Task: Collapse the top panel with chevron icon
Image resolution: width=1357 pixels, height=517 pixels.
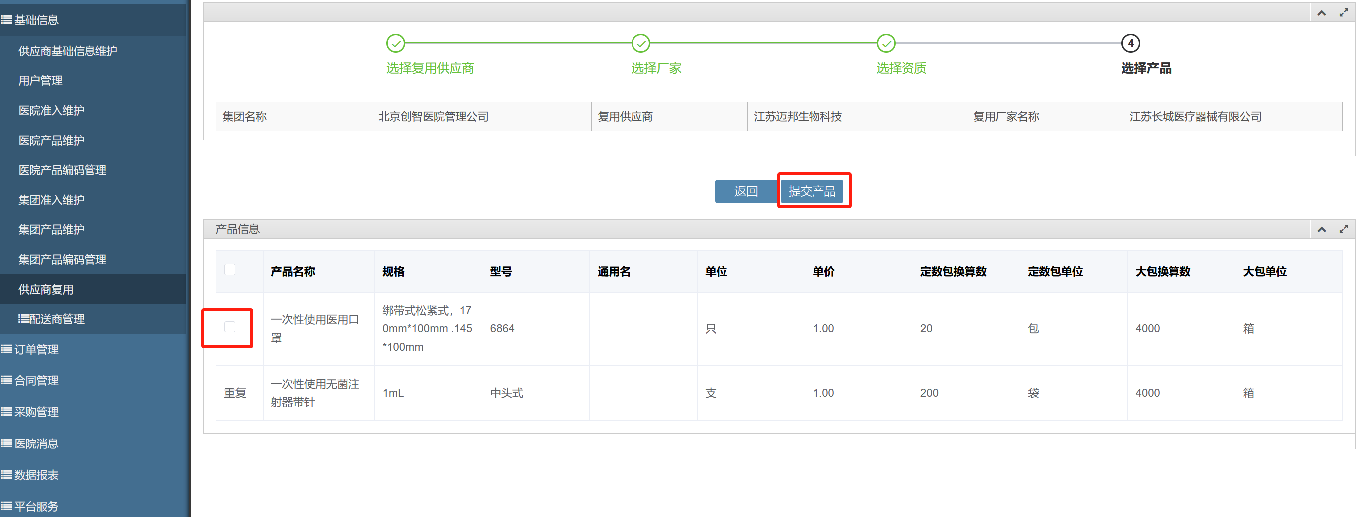Action: pyautogui.click(x=1321, y=13)
